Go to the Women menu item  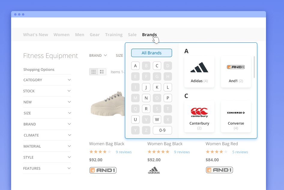(62, 35)
